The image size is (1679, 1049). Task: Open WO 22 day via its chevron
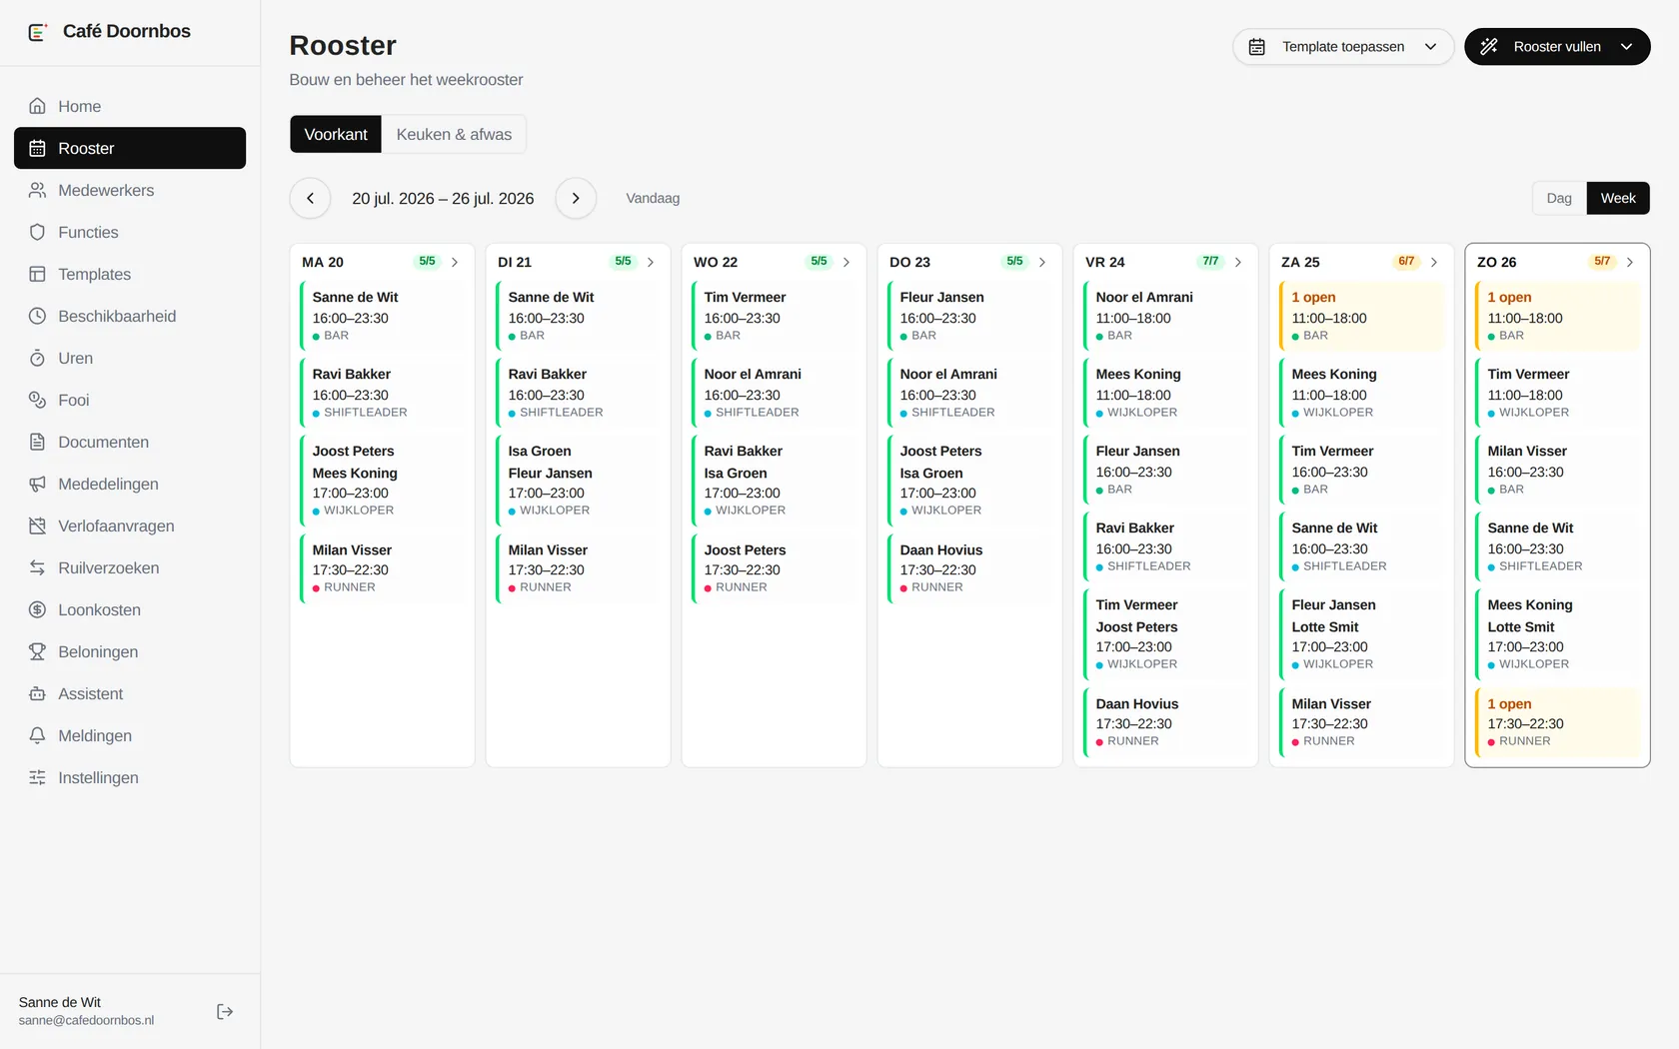click(x=846, y=262)
